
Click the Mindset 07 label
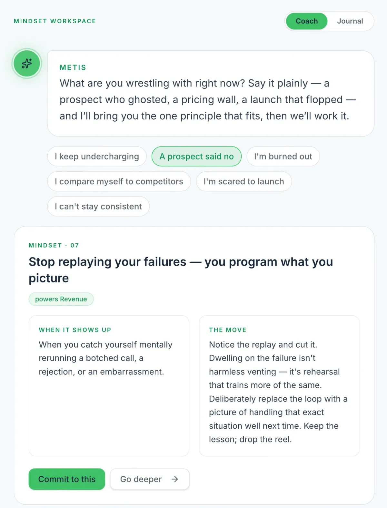click(x=54, y=245)
